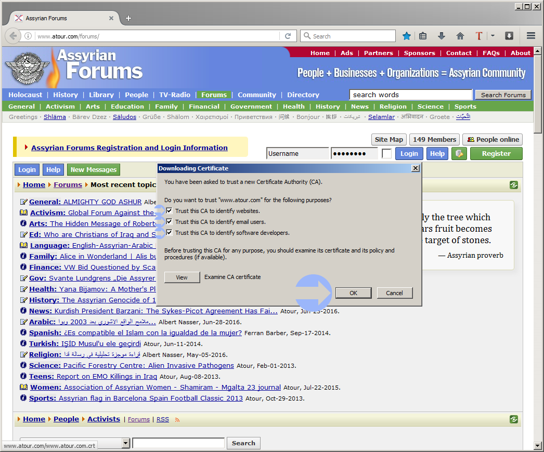Open a new tab with plus icon
544x452 pixels.
tap(128, 18)
